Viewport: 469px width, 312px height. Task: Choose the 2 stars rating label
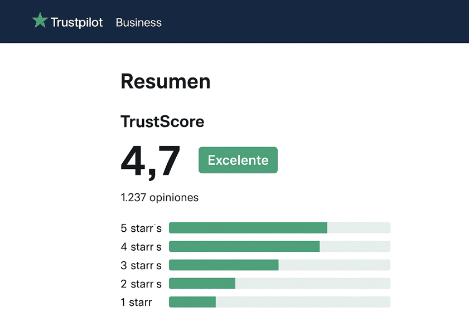click(141, 284)
